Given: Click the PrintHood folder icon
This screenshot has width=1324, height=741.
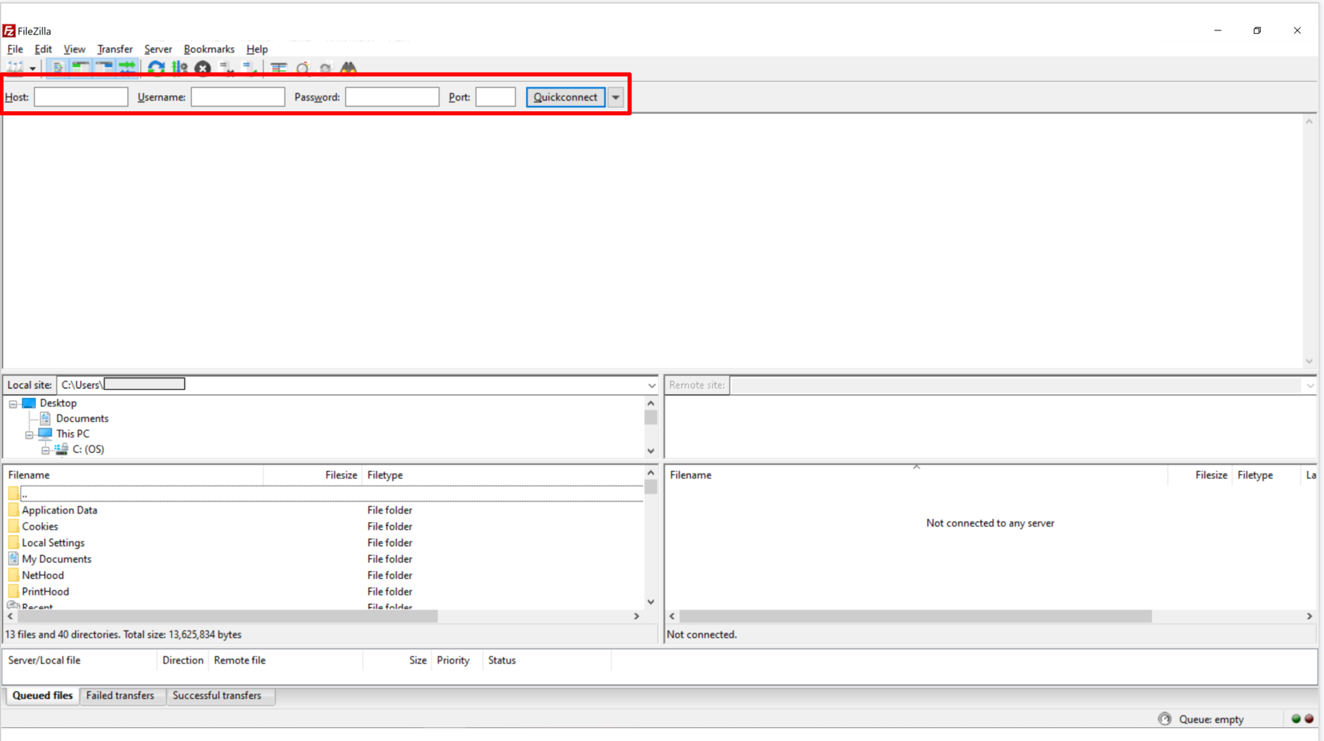Looking at the screenshot, I should [13, 592].
